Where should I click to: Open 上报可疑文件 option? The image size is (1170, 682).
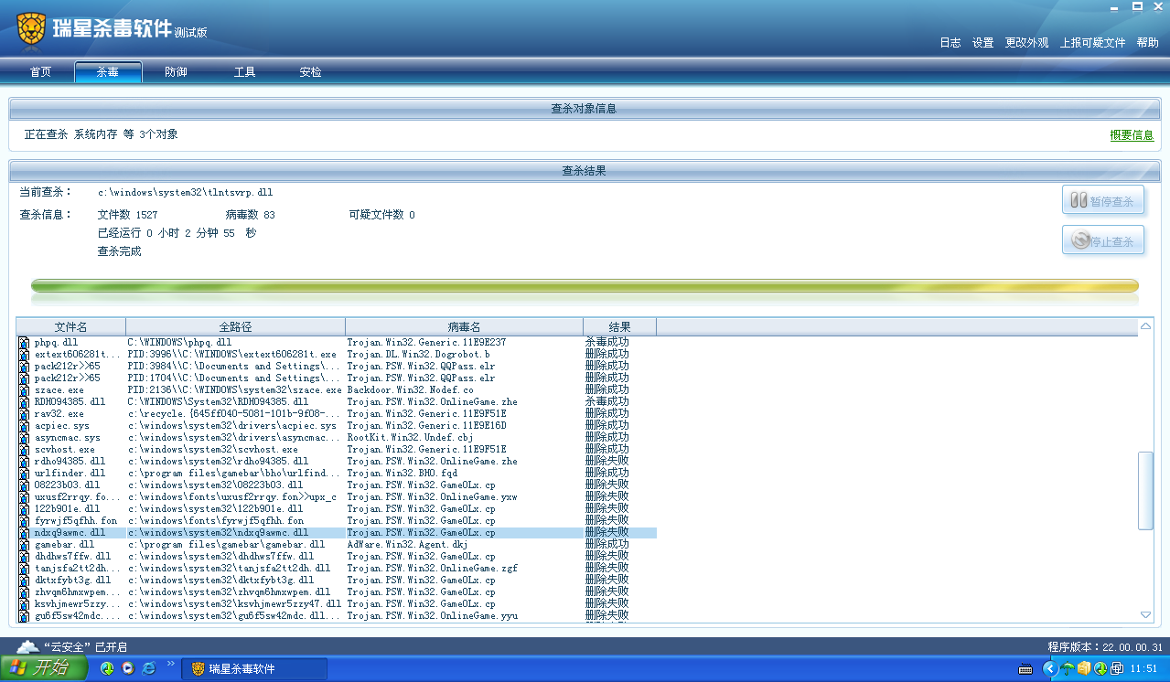(x=1093, y=43)
